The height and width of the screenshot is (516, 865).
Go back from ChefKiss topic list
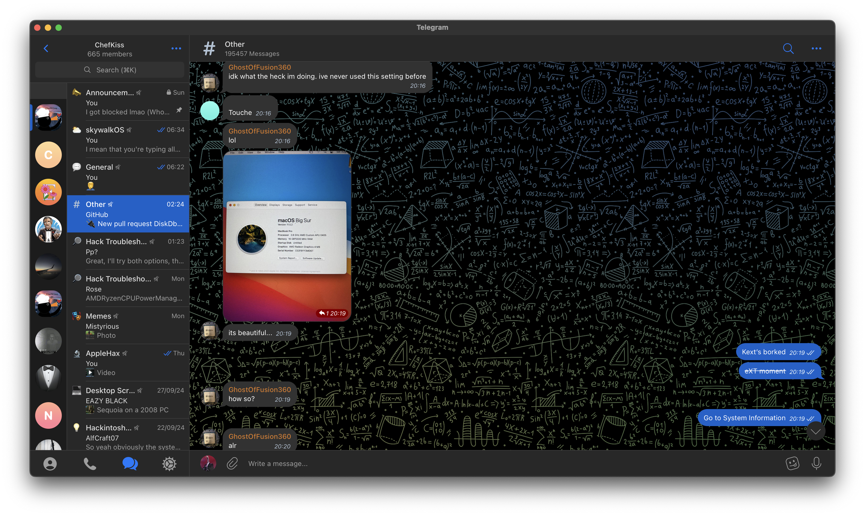46,48
